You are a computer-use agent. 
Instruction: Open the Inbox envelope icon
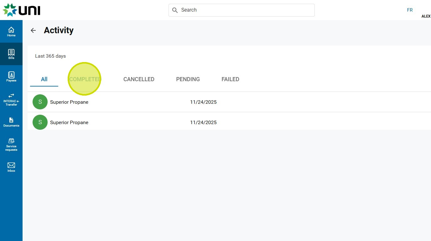11,167
